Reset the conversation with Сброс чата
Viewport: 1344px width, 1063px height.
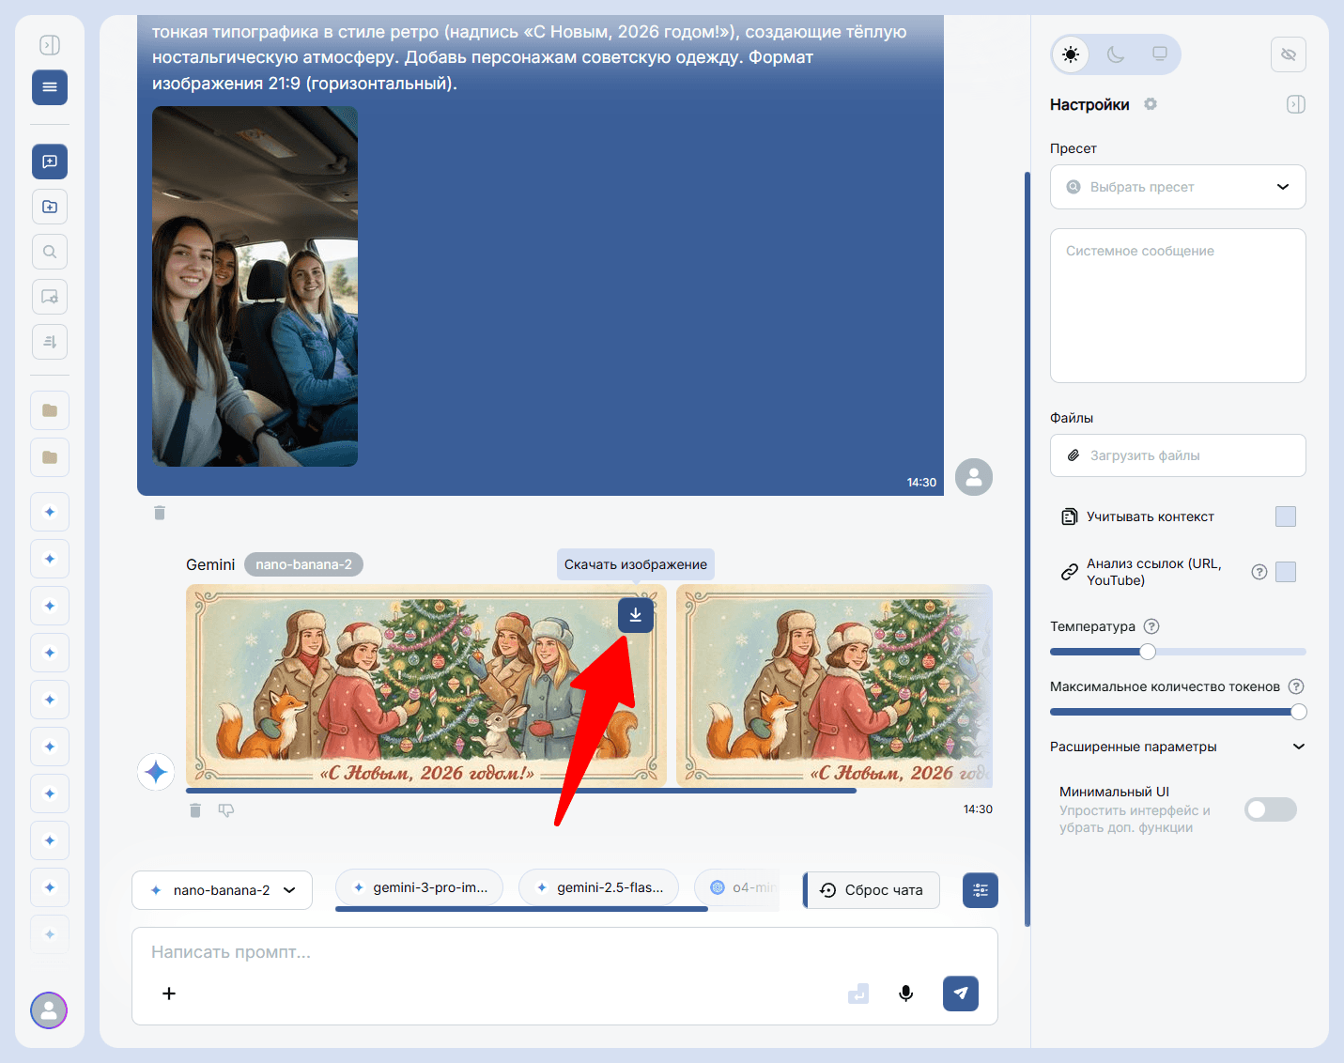[870, 889]
